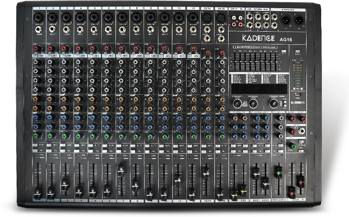The height and width of the screenshot is (217, 349).
Task: Move the channel 1 volume fader
Action: (38, 193)
